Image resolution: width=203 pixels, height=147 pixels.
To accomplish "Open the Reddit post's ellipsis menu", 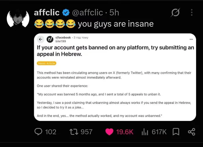I will pyautogui.click(x=191, y=39).
